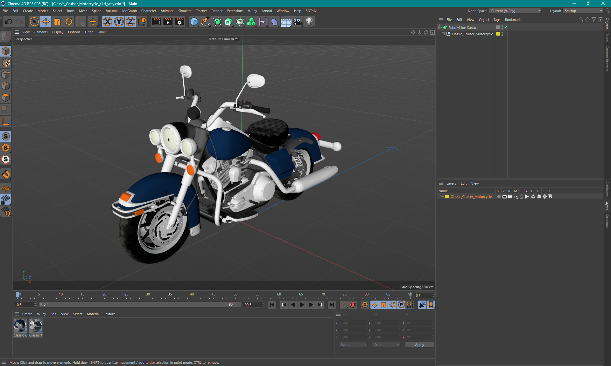Open the MoGraph menu
Viewport: 611px width, 366px height.
pos(129,11)
